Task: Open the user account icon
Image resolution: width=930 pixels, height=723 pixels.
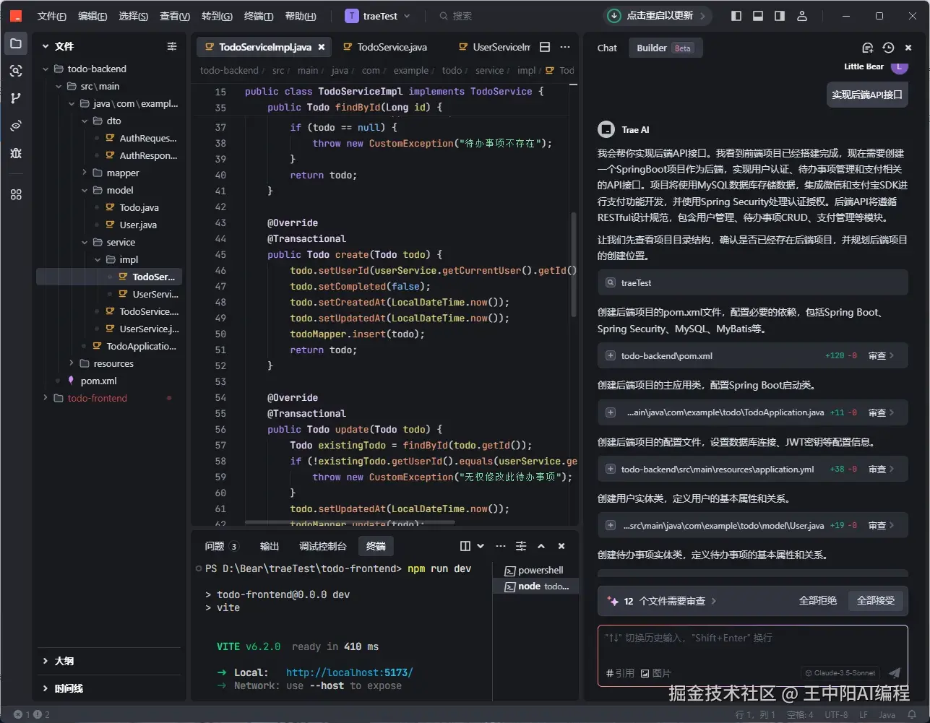Action: pos(801,16)
